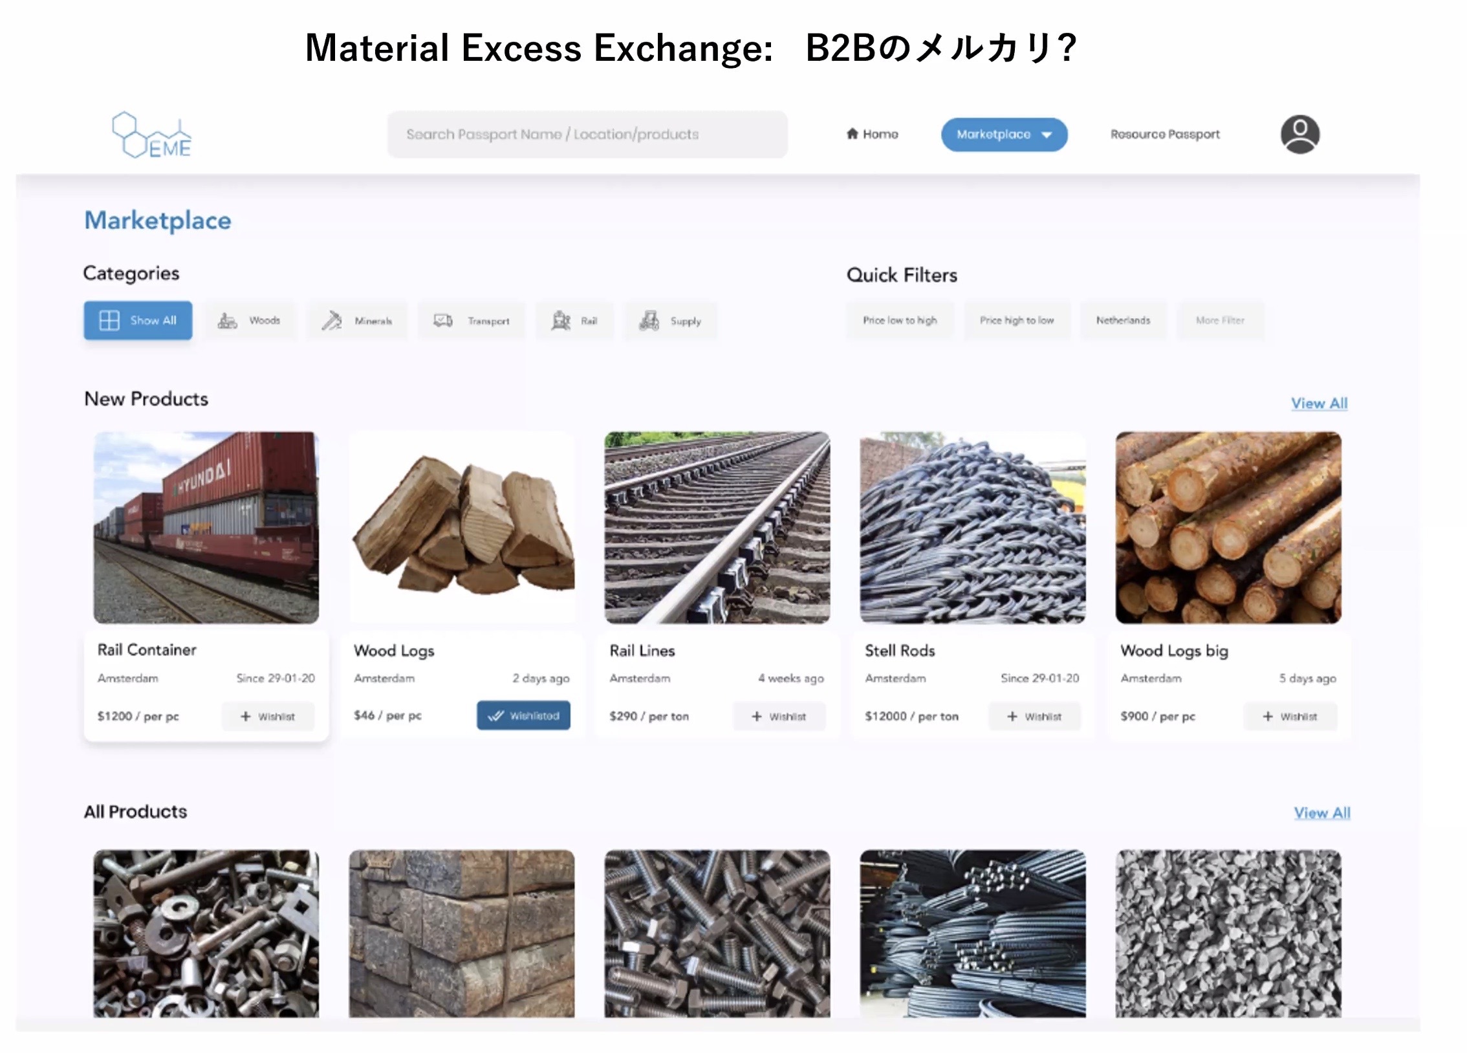Click the search products input field
The width and height of the screenshot is (1467, 1053).
[586, 134]
